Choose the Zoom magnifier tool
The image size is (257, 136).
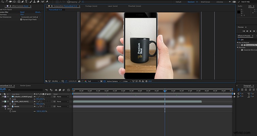(x=2, y=2)
